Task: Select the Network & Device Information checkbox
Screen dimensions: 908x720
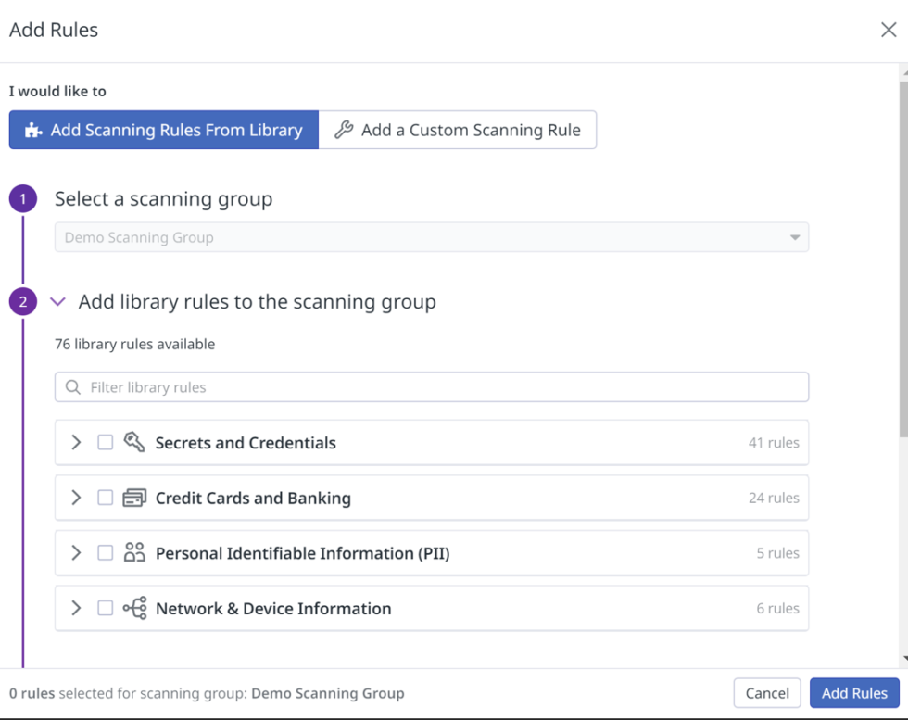Action: [105, 608]
